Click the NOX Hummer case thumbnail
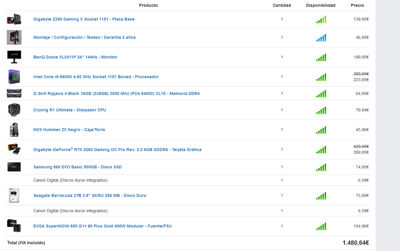This screenshot has width=400, height=251. [14, 130]
